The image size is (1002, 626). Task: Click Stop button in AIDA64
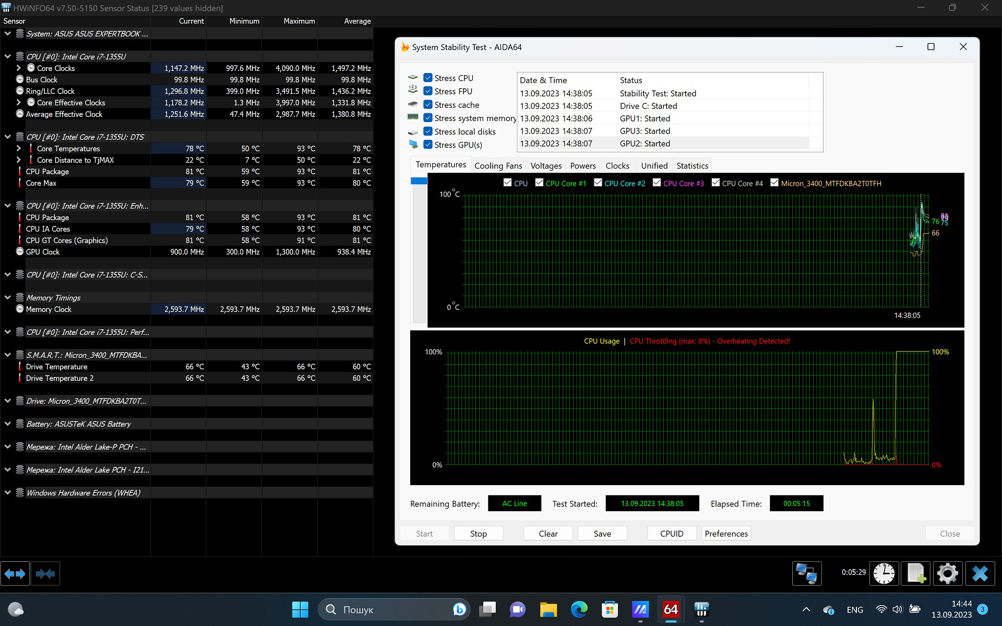pos(479,534)
